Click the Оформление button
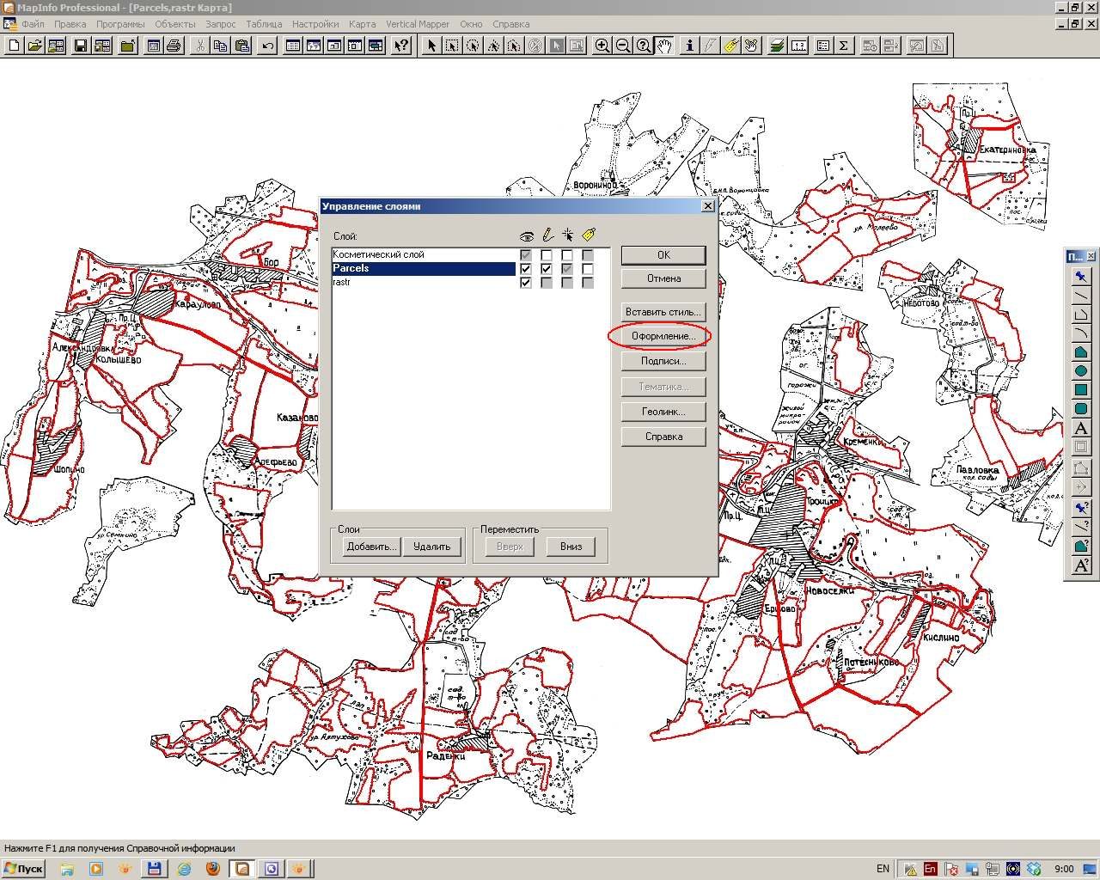The image size is (1100, 880). pyautogui.click(x=663, y=336)
